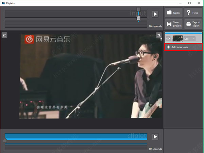Screen dimensions: 204x153
Task: Open the Help button
Action: pos(193,13)
